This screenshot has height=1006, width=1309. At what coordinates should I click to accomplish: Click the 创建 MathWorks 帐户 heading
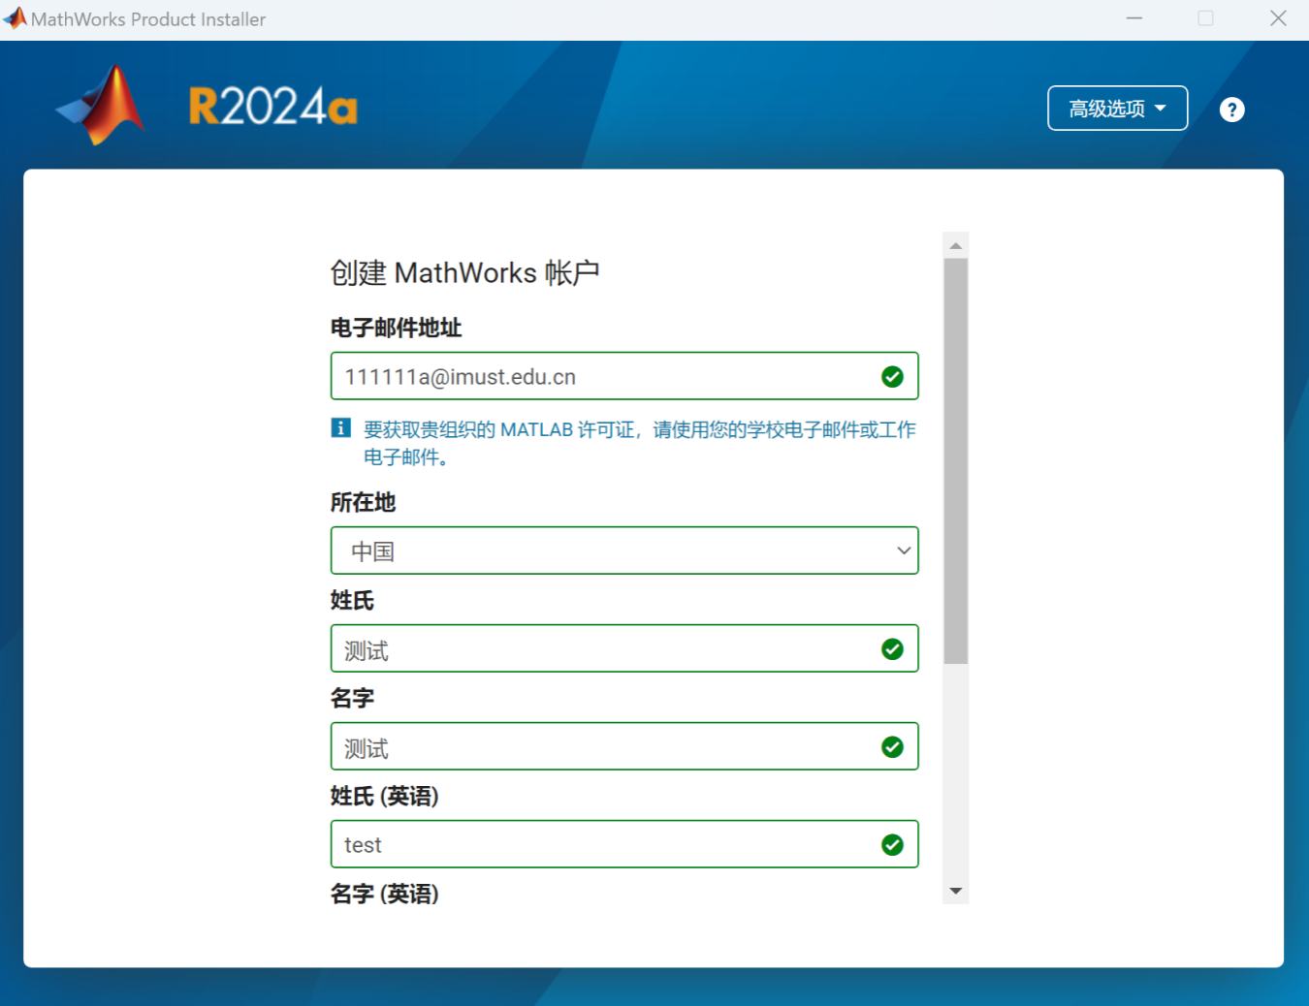(465, 272)
